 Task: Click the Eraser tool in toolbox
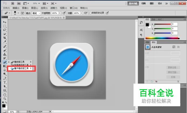click(x=5, y=62)
